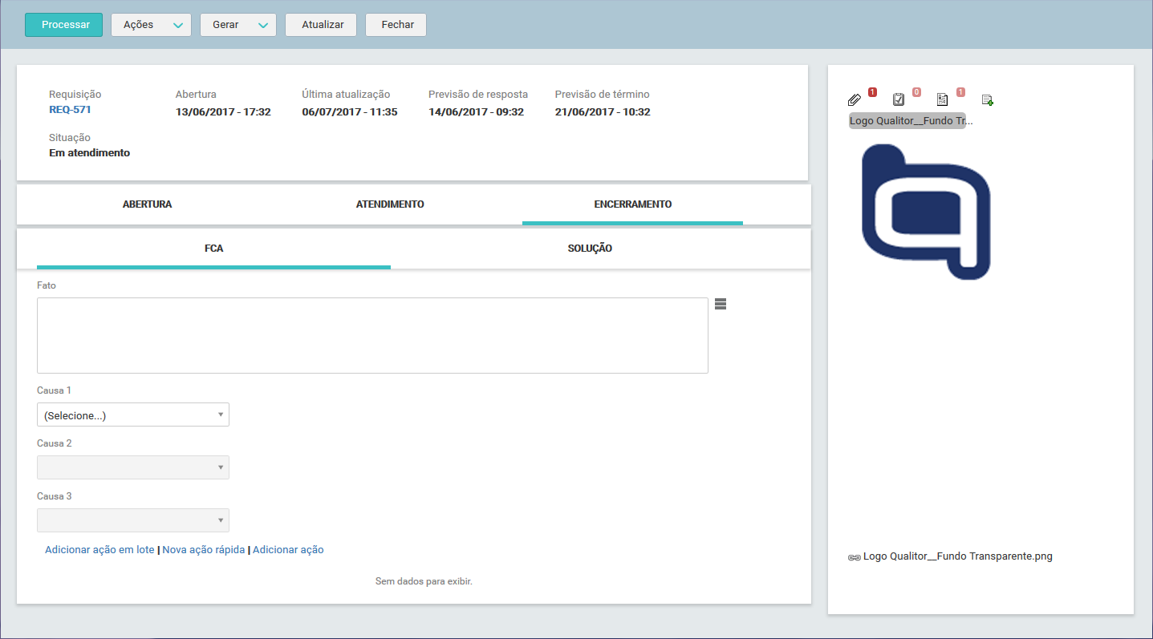
Task: Switch to the ABERTURA tab
Action: pyautogui.click(x=147, y=204)
